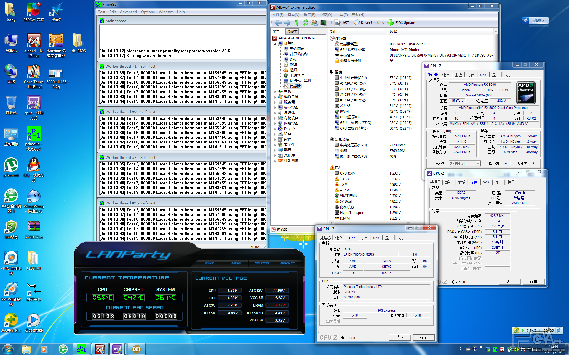This screenshot has height=355, width=569.
Task: Click AIDA64 toolbar back arrow
Action: [278, 23]
